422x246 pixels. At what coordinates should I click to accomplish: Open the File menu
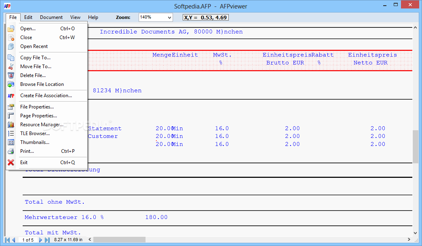[x=13, y=17]
